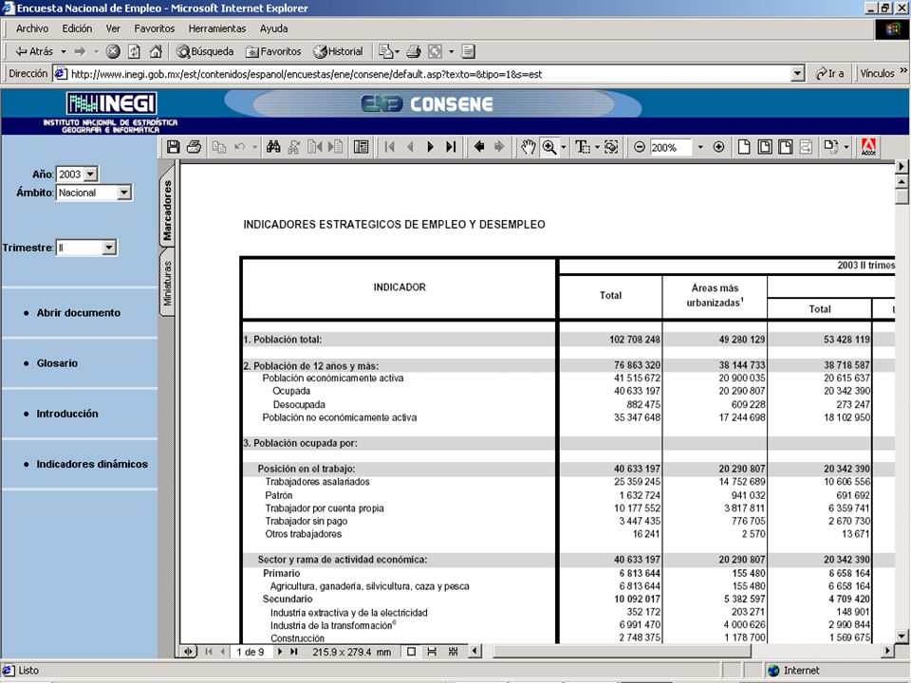
Task: Set view to Actual Size page icon
Action: (x=744, y=147)
